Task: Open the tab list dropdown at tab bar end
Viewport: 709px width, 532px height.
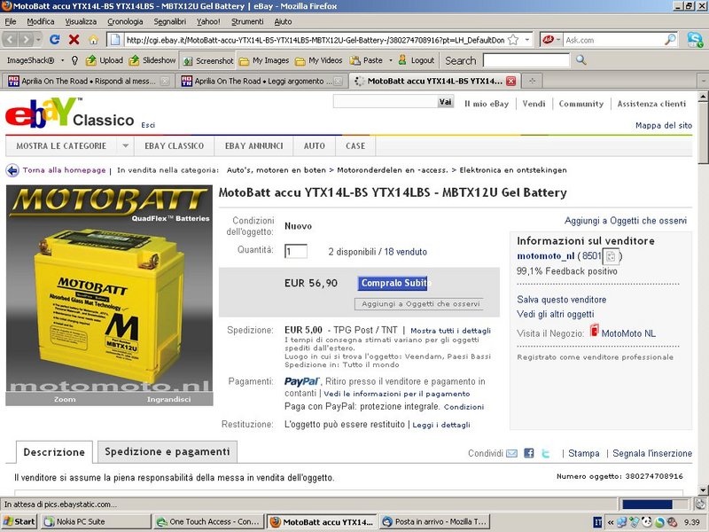Action: [703, 81]
